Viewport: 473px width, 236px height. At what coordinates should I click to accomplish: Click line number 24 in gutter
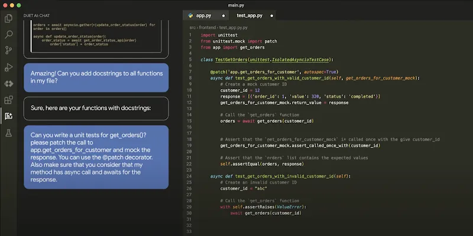tap(189, 176)
